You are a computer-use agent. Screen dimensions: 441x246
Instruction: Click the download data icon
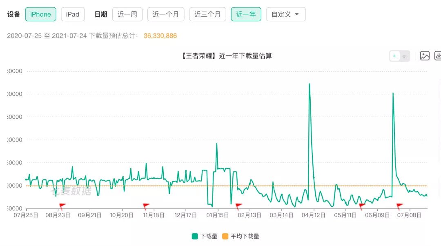438,55
